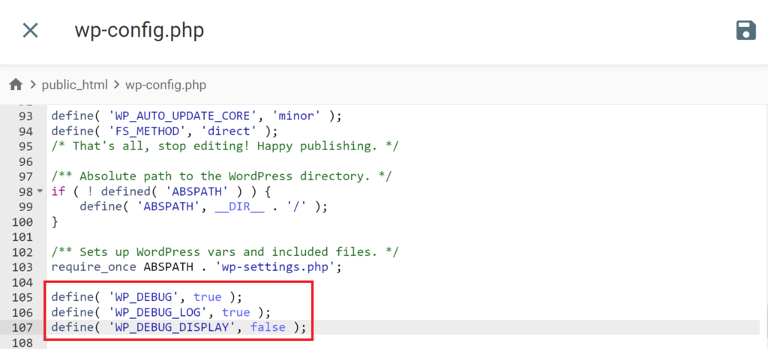Image resolution: width=768 pixels, height=349 pixels.
Task: Click the 'Happy publishing' comment line
Action: click(225, 146)
